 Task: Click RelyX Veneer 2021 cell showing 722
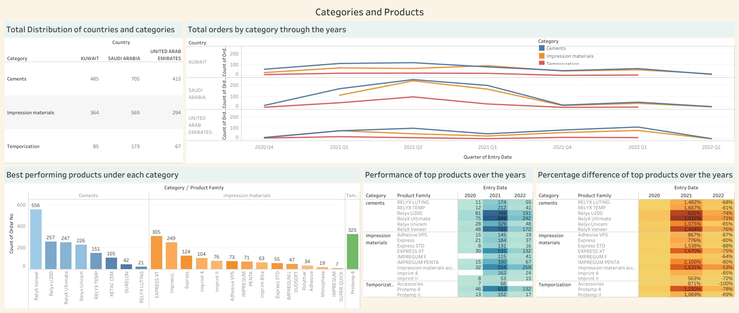[495, 229]
